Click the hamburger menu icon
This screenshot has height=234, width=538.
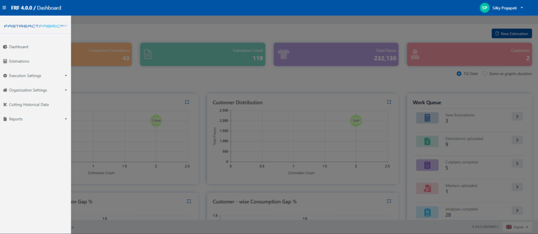5,8
